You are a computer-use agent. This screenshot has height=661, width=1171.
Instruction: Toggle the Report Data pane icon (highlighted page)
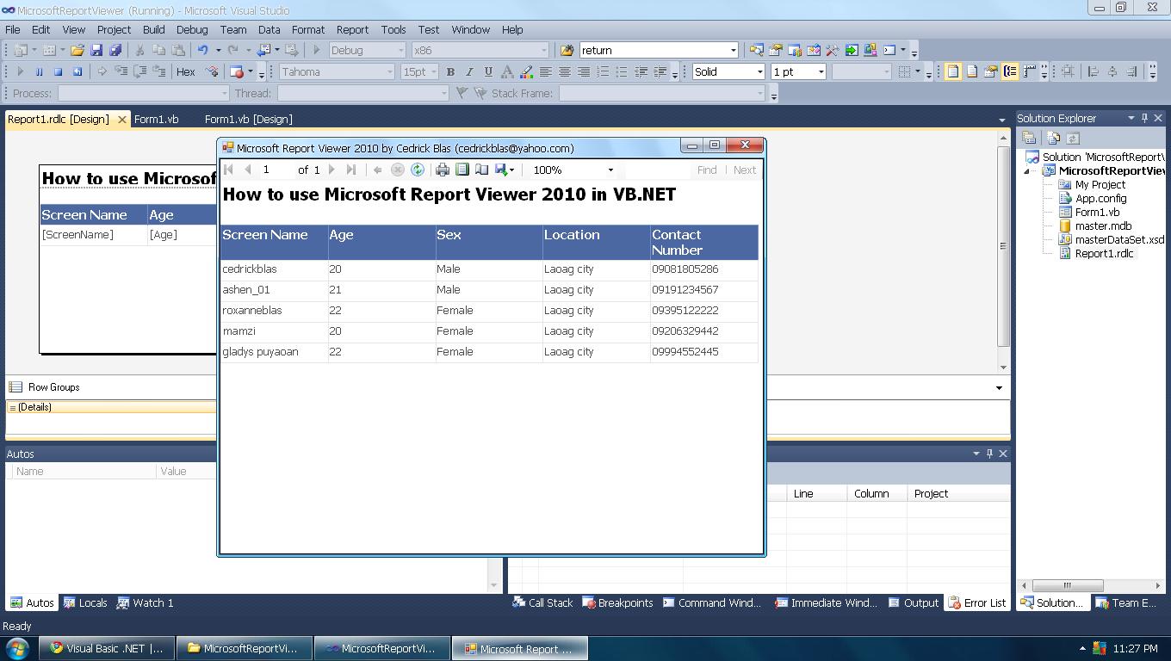[x=953, y=71]
